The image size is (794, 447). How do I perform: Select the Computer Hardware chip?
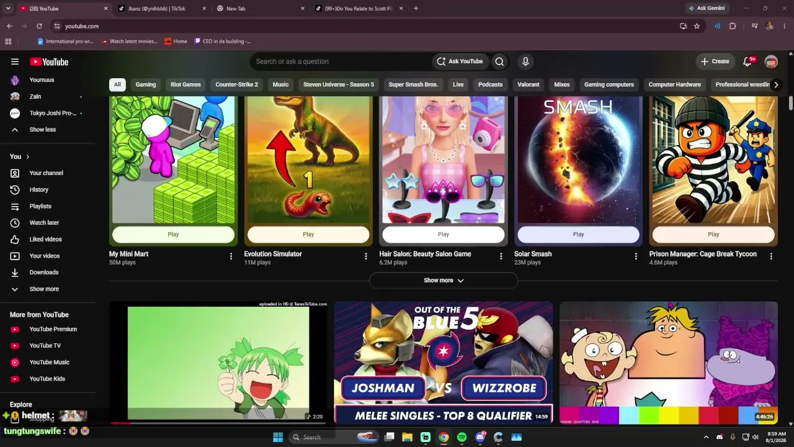coord(675,84)
